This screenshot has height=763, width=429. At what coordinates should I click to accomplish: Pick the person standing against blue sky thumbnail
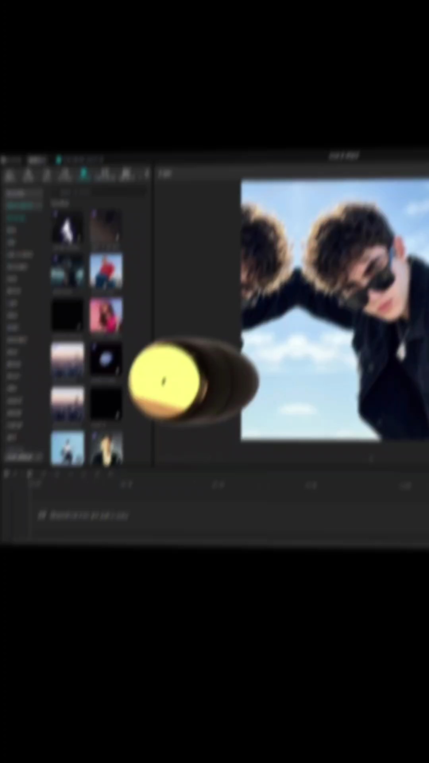pos(68,448)
